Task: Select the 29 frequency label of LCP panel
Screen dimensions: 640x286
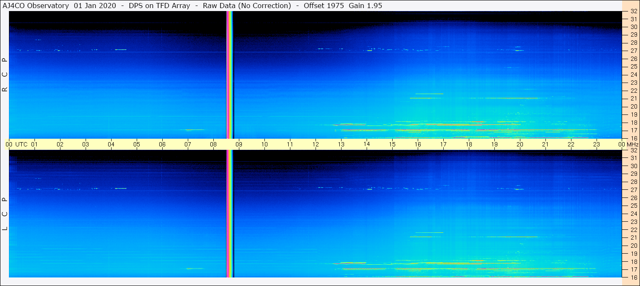Action: point(634,174)
